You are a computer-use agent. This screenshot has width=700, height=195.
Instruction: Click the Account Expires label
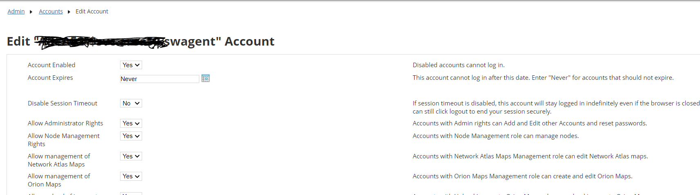pos(50,78)
